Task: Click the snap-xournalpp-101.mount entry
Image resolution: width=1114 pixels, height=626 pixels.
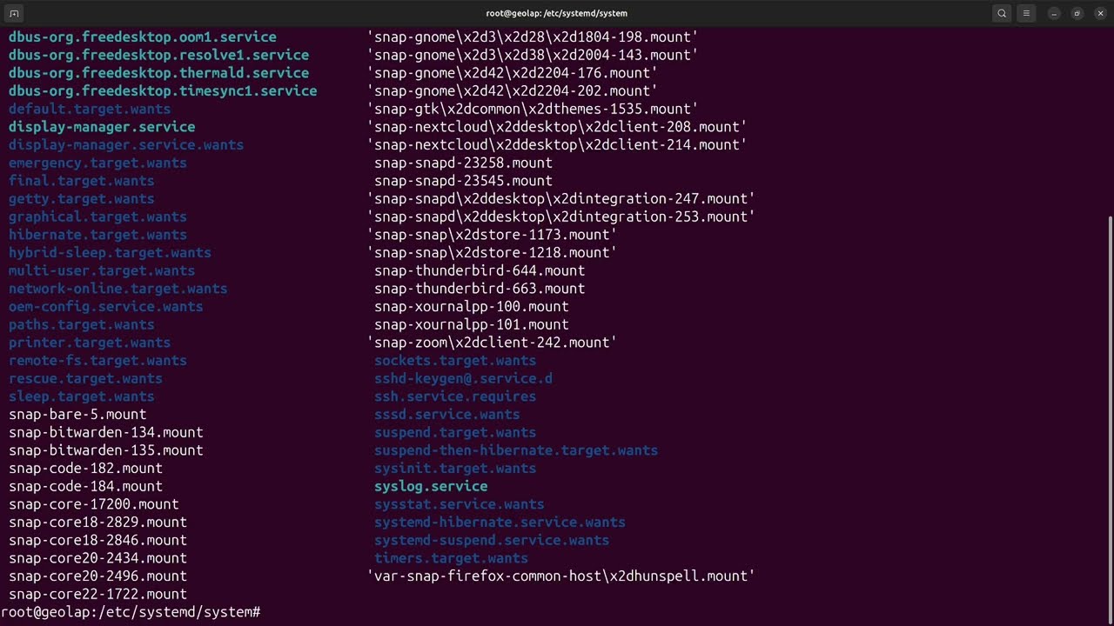Action: (471, 324)
